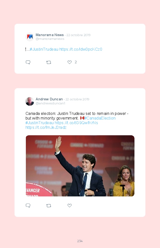The height and width of the screenshot is (248, 160).
Task: Retweet the Andrew Duncan tweet
Action: 49,206
